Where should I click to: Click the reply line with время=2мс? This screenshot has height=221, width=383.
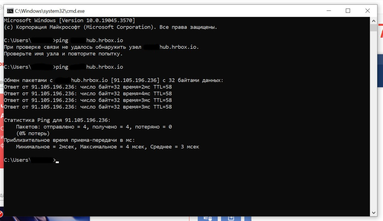click(x=88, y=87)
